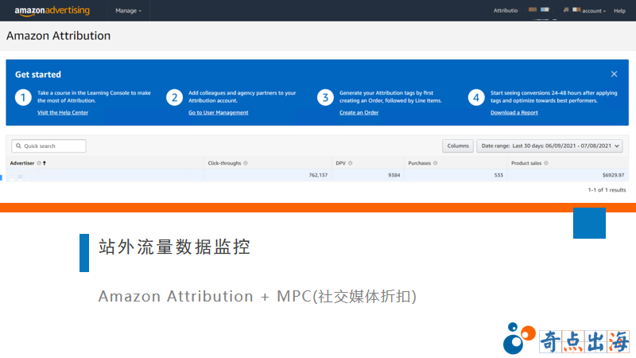Viewport: 636px width, 358px height.
Task: Open the Manage dropdown menu
Action: click(x=128, y=11)
